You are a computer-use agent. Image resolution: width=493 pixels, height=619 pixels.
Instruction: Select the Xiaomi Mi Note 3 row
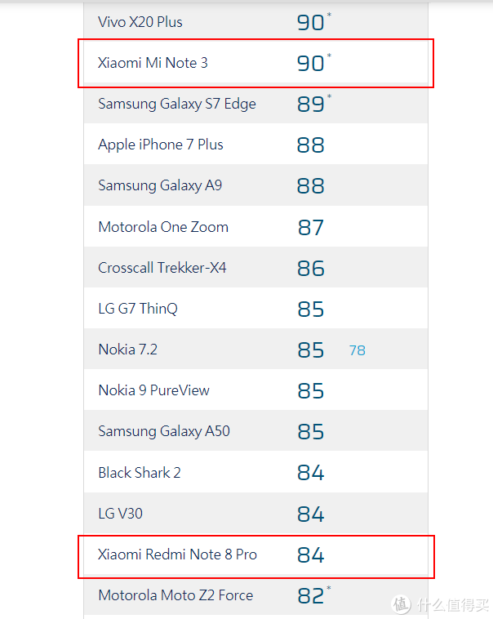(255, 63)
